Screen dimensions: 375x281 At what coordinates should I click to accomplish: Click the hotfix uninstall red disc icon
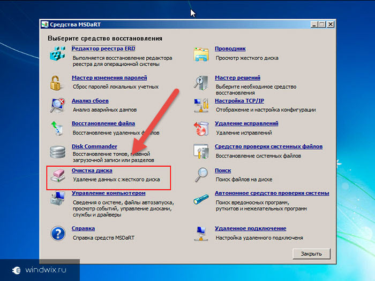click(x=201, y=128)
